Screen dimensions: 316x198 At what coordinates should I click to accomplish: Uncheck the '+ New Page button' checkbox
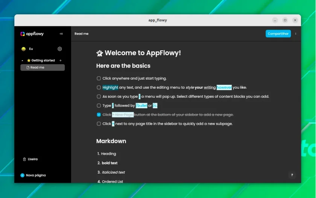pos(99,115)
